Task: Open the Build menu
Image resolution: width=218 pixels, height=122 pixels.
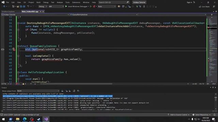Action: click(38, 2)
